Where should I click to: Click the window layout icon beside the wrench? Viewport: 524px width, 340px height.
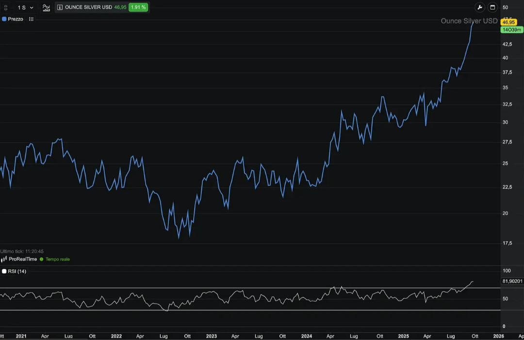tap(492, 7)
